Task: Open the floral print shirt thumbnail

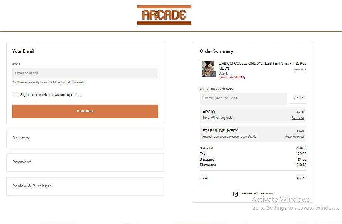Action: click(208, 68)
